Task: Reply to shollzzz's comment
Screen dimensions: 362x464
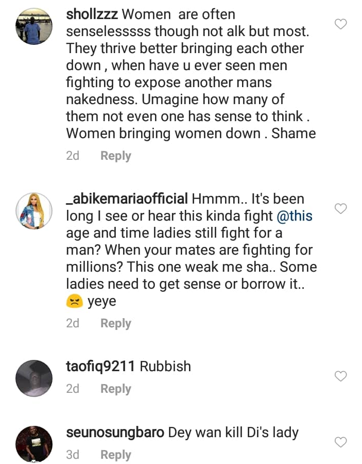Action: (116, 156)
